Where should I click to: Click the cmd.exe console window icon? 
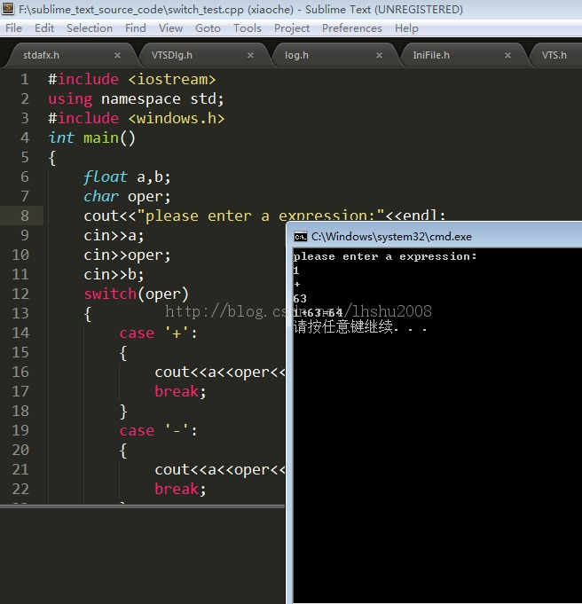pos(301,237)
